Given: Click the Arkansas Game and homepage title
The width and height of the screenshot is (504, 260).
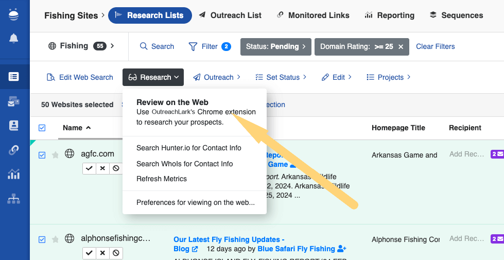Looking at the screenshot, I should click(404, 155).
